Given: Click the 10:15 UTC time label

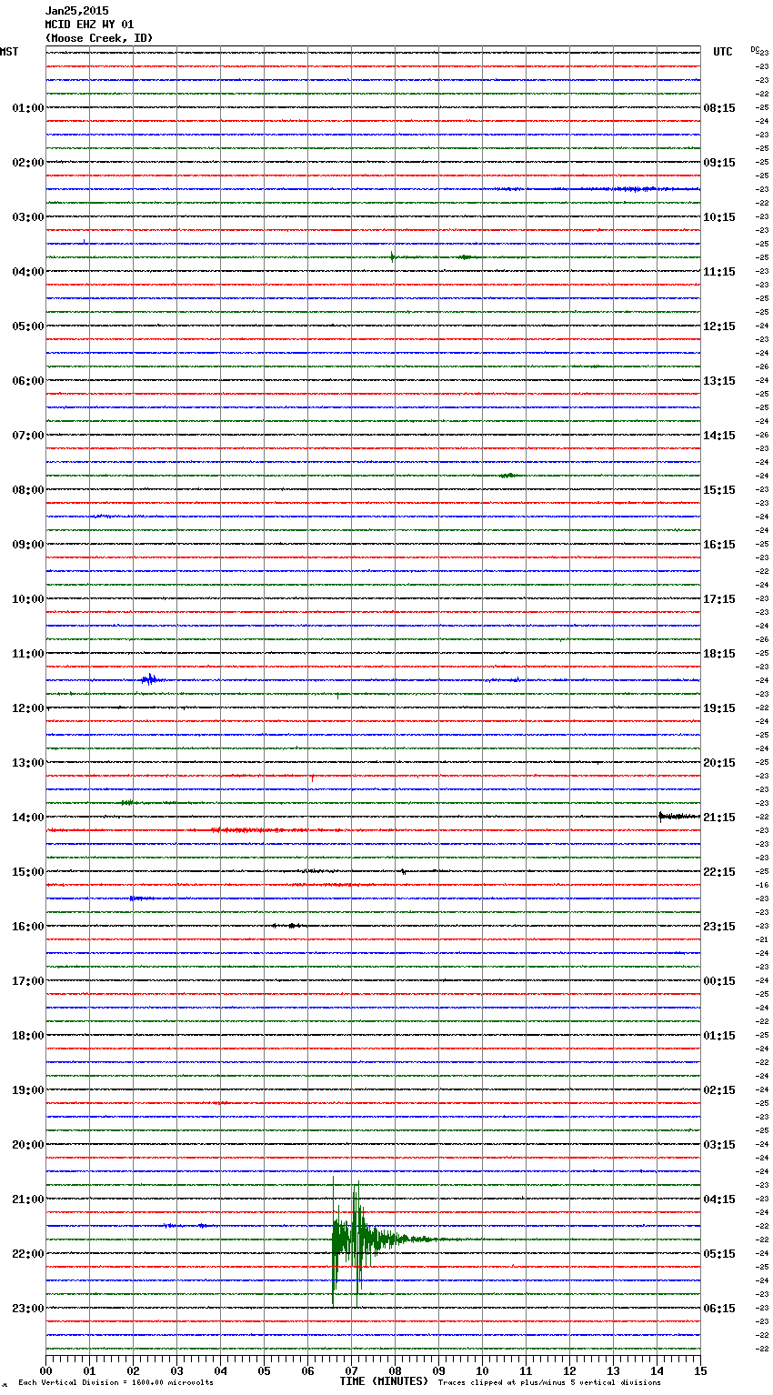Looking at the screenshot, I should pyautogui.click(x=719, y=217).
